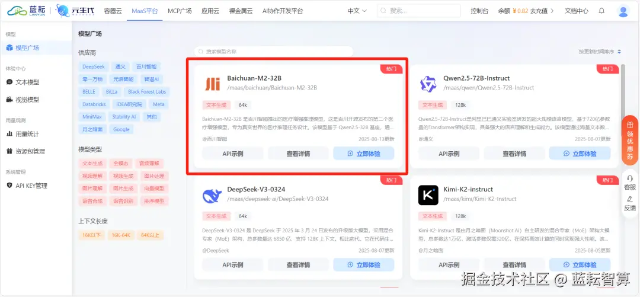
Task: Click the 视觉模型 camera icon
Action: click(9, 99)
